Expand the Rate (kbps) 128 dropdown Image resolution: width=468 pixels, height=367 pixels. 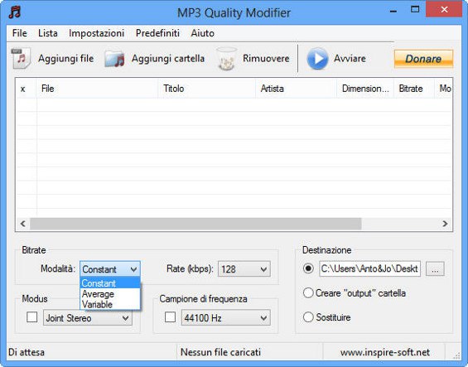click(244, 269)
